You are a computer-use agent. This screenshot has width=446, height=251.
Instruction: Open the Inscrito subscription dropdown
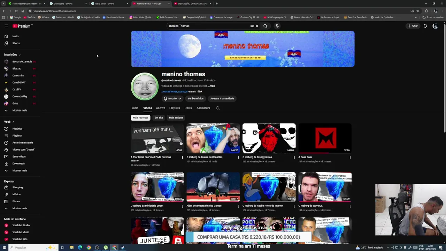click(172, 99)
